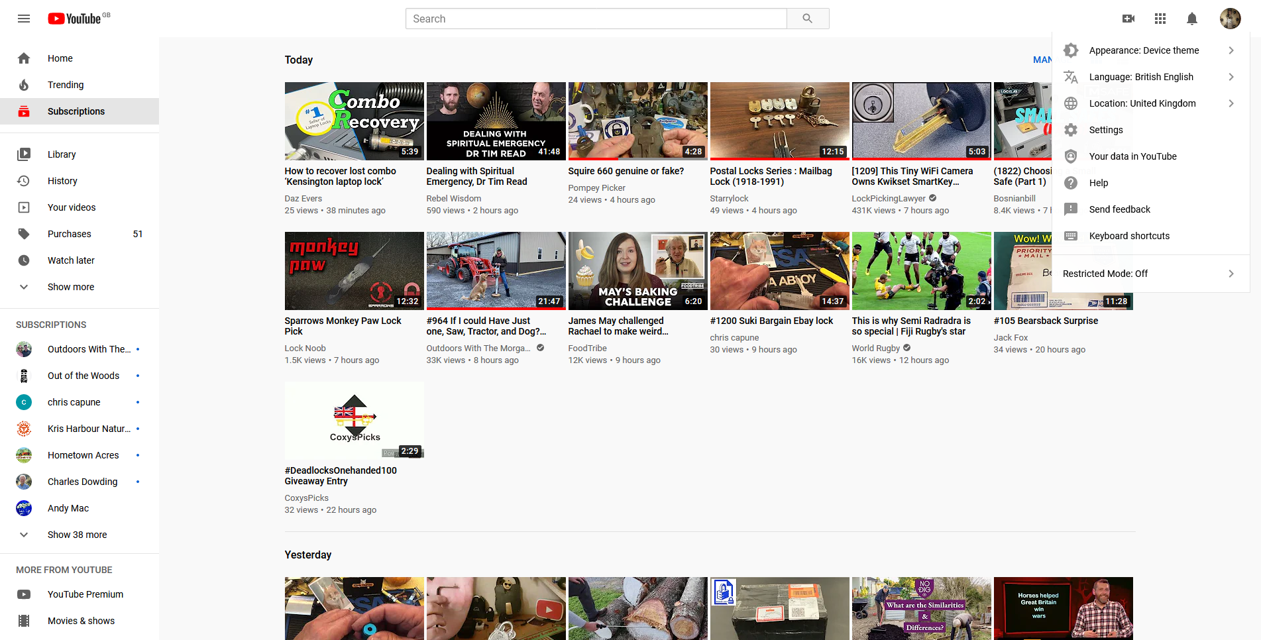Open the Daz Evers channel link
Image resolution: width=1261 pixels, height=640 pixels.
pos(303,199)
